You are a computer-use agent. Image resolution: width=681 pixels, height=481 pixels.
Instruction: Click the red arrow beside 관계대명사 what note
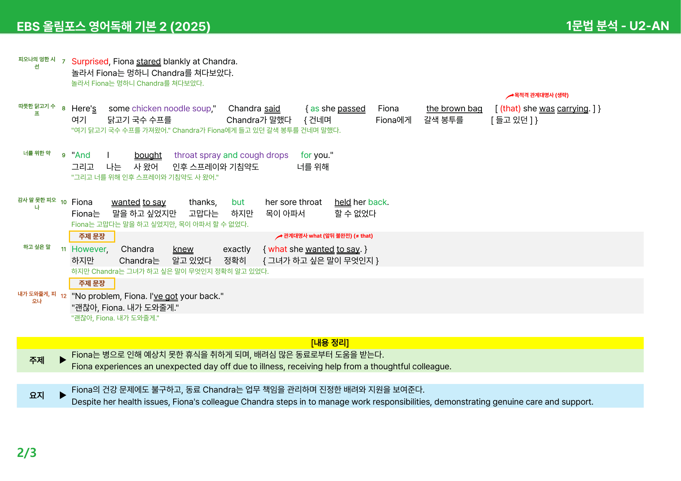pyautogui.click(x=279, y=237)
